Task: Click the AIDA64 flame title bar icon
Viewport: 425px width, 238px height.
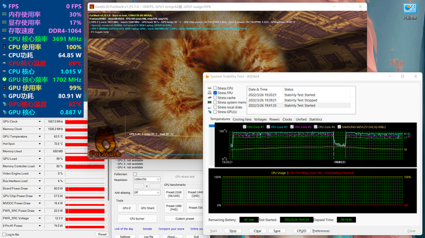Action: [x=207, y=77]
